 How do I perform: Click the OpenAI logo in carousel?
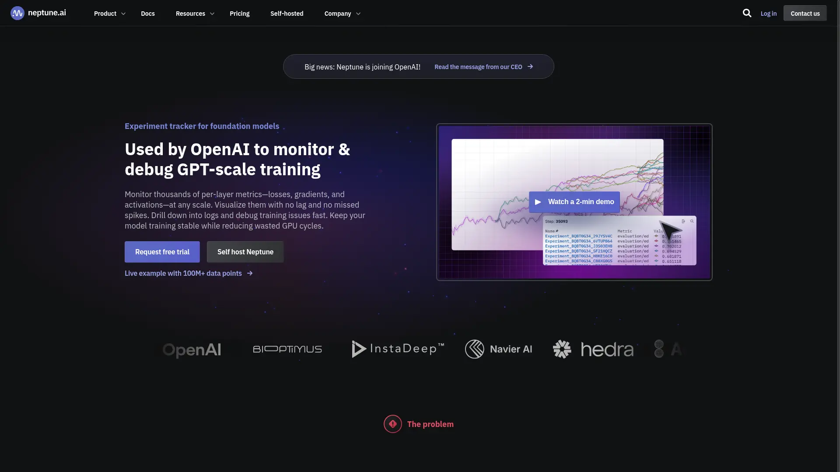(192, 350)
